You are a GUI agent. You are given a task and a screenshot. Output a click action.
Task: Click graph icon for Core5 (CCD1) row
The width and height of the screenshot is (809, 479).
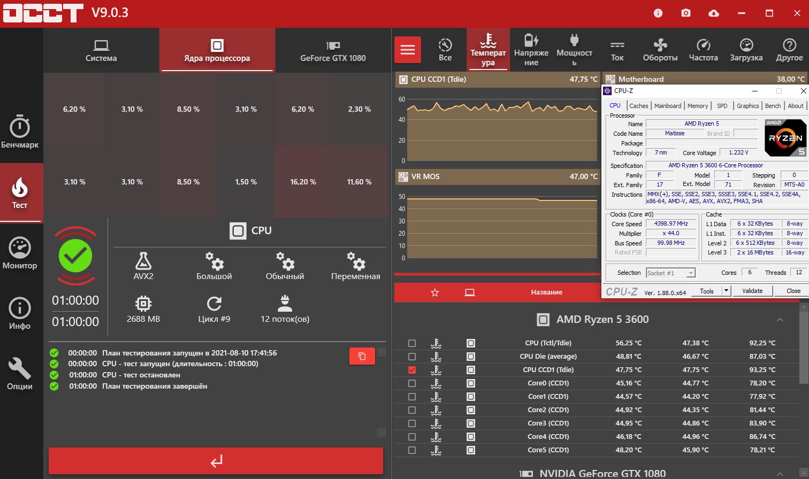[x=436, y=450]
